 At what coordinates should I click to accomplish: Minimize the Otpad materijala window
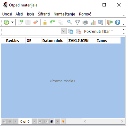click(x=90, y=5)
